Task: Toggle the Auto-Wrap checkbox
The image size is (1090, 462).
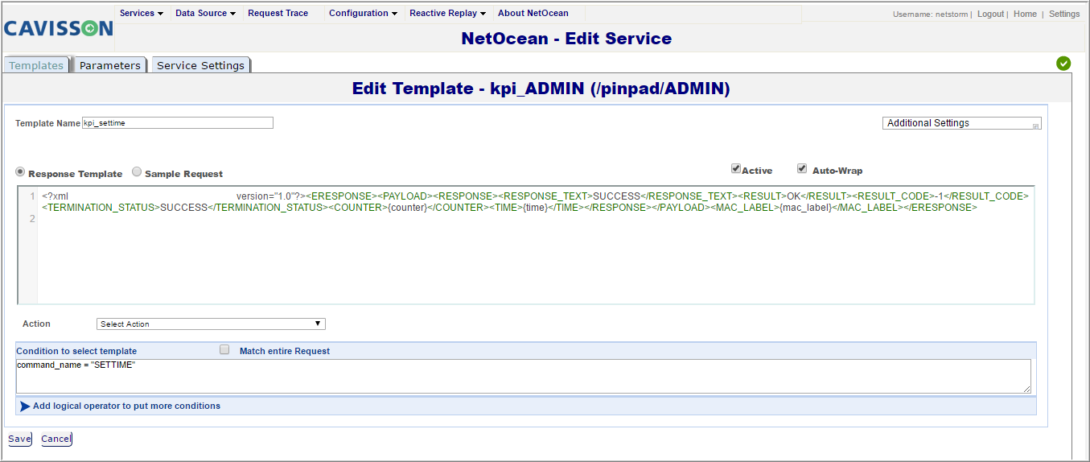Action: point(802,169)
